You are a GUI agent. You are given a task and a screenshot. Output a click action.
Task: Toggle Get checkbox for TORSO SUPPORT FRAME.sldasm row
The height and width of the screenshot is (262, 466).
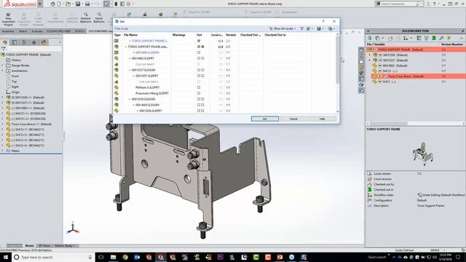pyautogui.click(x=199, y=47)
